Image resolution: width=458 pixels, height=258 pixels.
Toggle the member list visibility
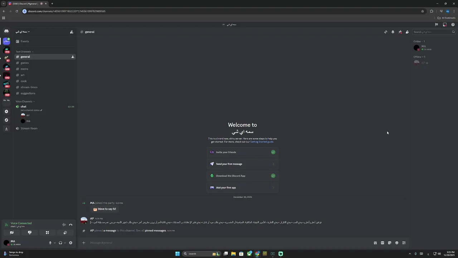point(407,32)
